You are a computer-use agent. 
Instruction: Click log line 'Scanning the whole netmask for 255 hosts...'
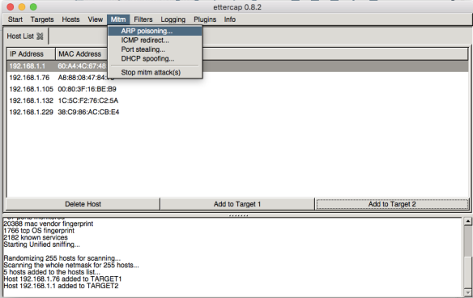71,265
